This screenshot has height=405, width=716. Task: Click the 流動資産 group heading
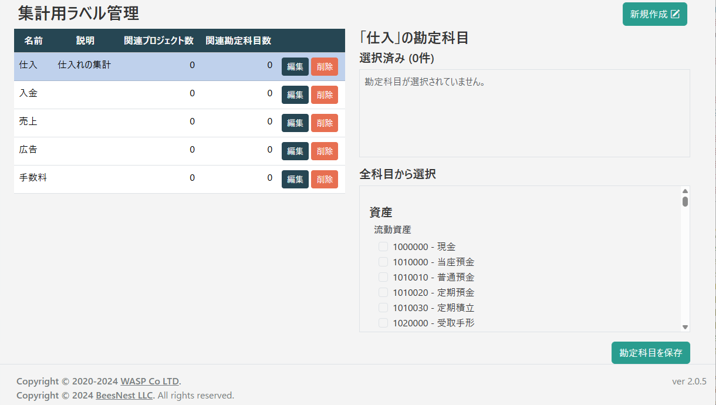point(392,230)
